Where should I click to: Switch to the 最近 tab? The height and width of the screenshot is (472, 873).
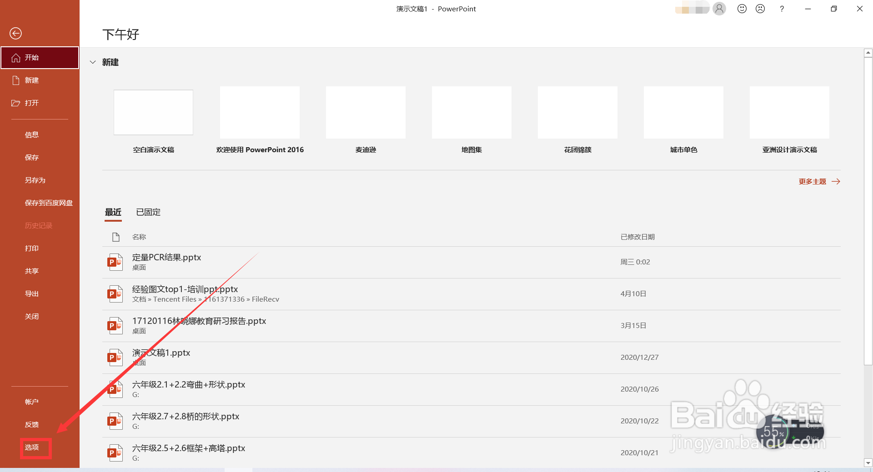[113, 212]
